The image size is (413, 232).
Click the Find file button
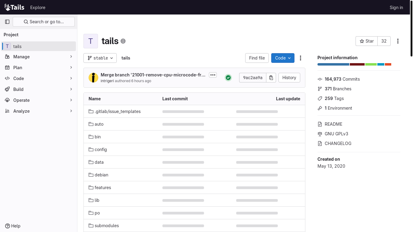[257, 58]
